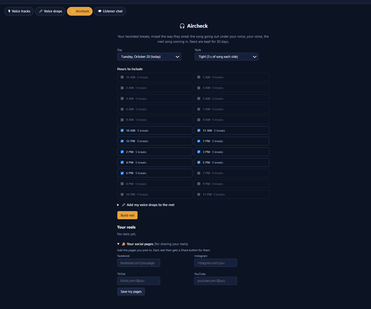The width and height of the screenshot is (371, 309).
Task: Deselect the 3 PM hour checkbox
Action: [x=199, y=152]
